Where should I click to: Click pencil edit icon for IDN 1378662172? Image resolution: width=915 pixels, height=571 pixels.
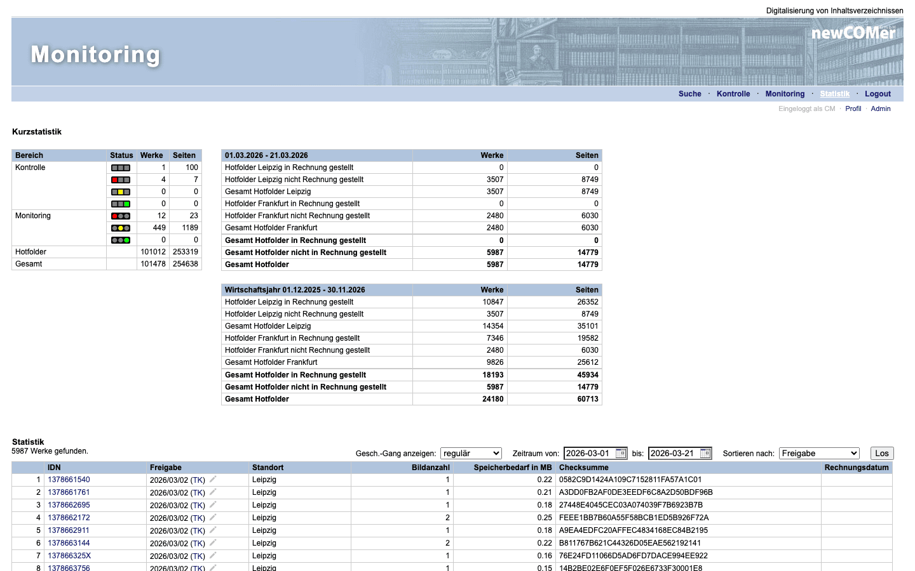tap(213, 518)
